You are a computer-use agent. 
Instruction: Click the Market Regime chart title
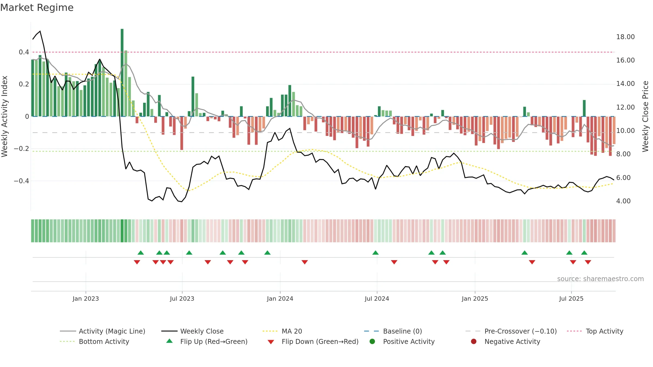[x=37, y=8]
